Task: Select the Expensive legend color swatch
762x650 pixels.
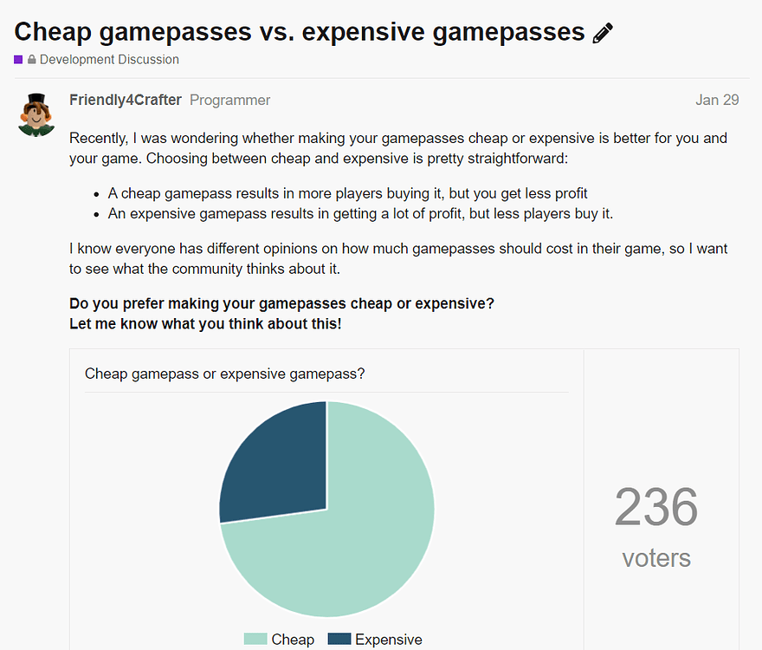Action: [x=340, y=639]
